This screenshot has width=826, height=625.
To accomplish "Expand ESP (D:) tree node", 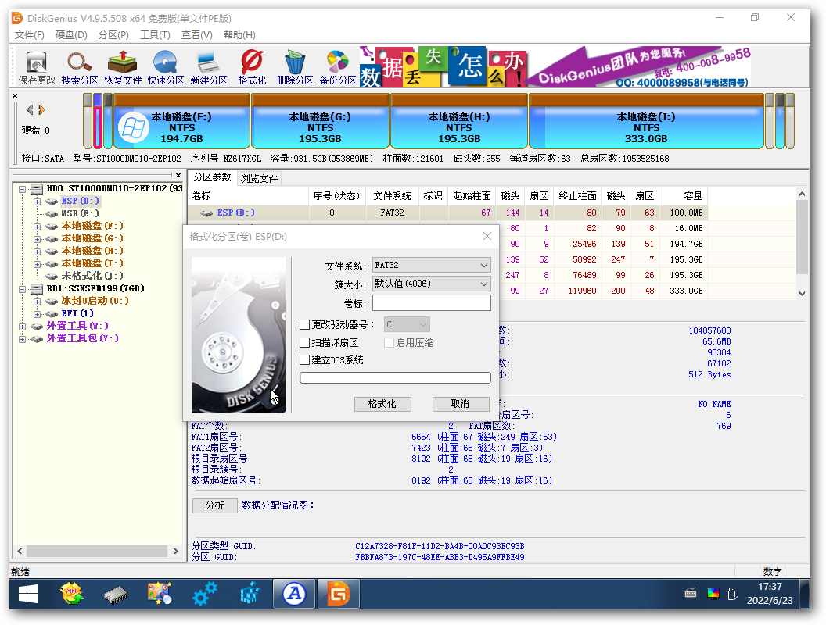I will pyautogui.click(x=37, y=201).
